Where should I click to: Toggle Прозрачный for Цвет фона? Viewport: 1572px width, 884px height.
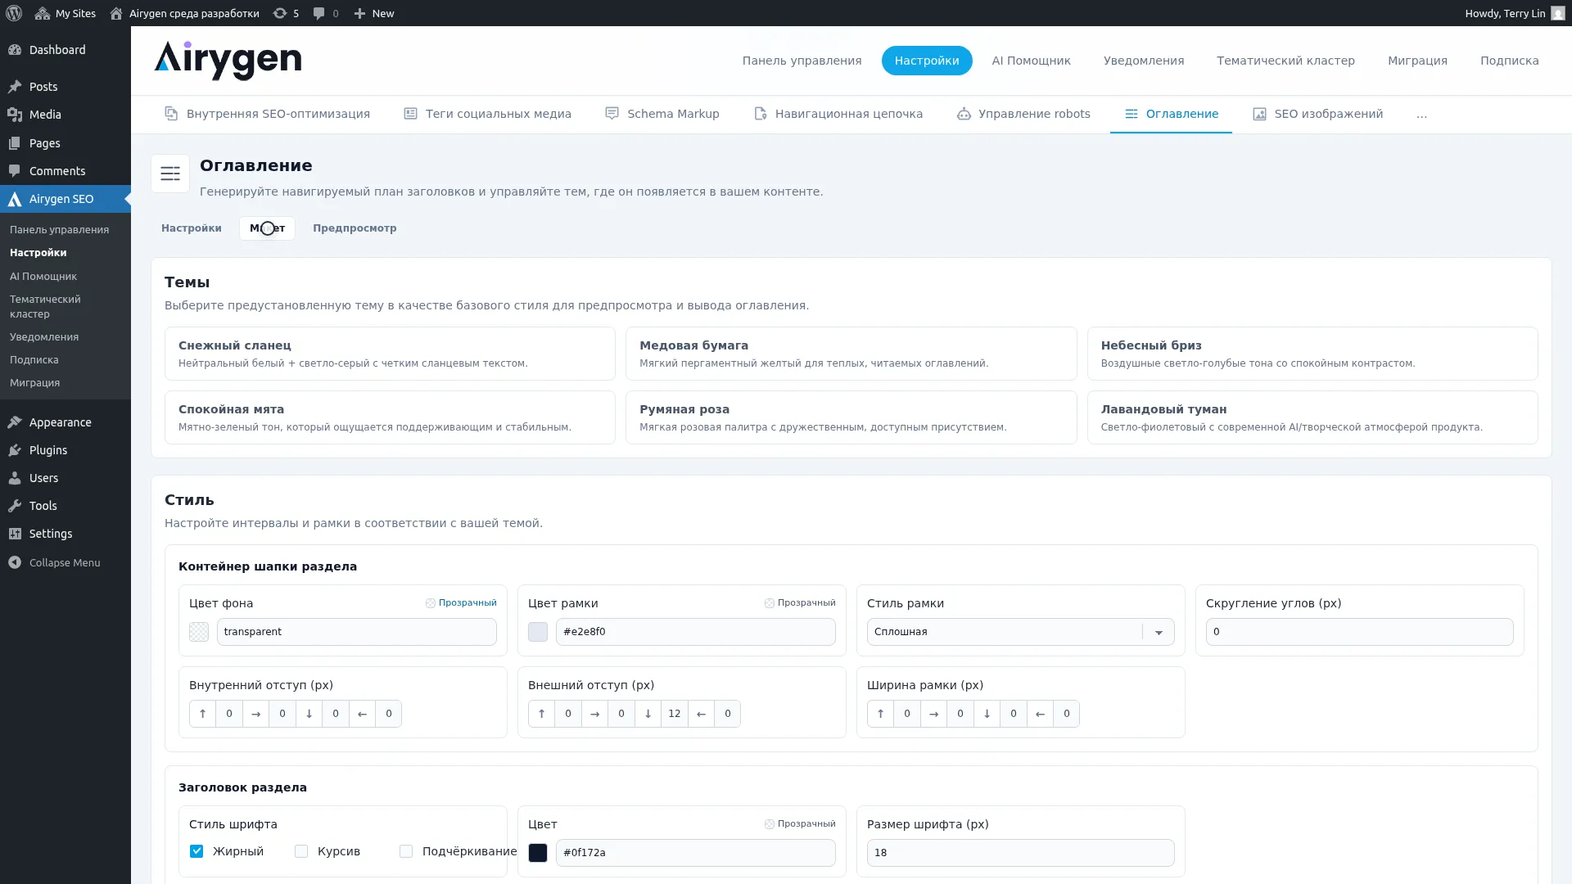(x=461, y=603)
